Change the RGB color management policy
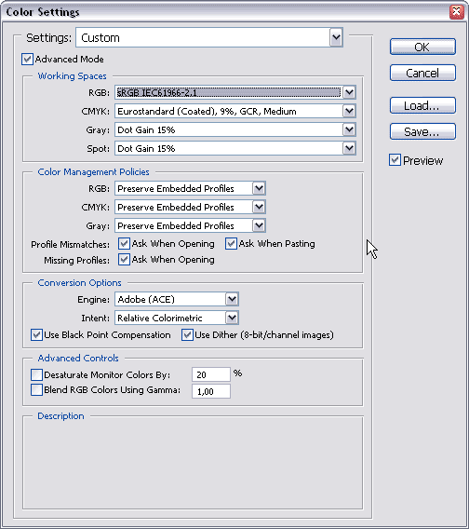This screenshot has width=469, height=529. click(x=190, y=188)
